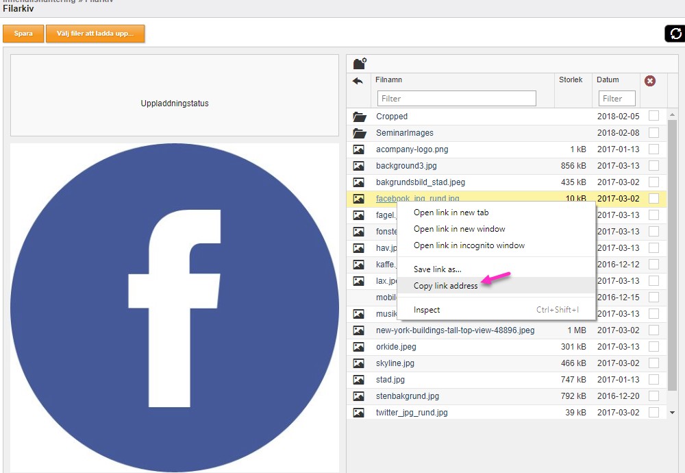Open the facebook_jpg_rund.jpg file link
The height and width of the screenshot is (473, 685).
(417, 199)
